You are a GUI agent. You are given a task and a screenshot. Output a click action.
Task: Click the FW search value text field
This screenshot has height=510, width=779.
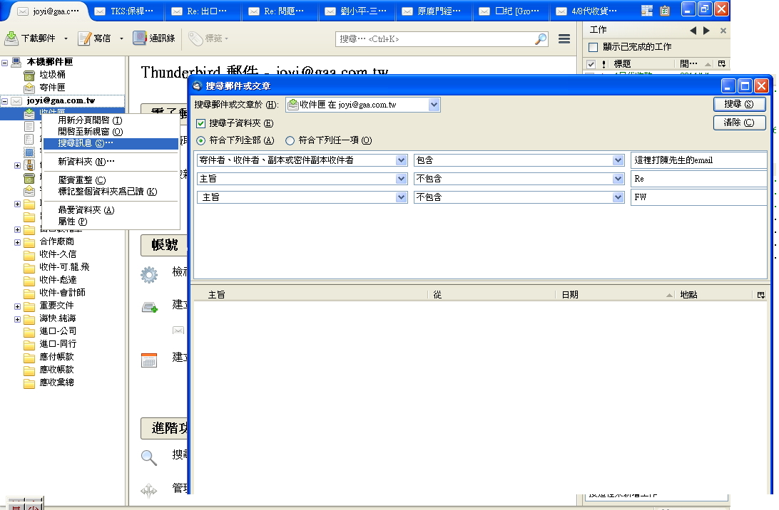click(x=698, y=197)
